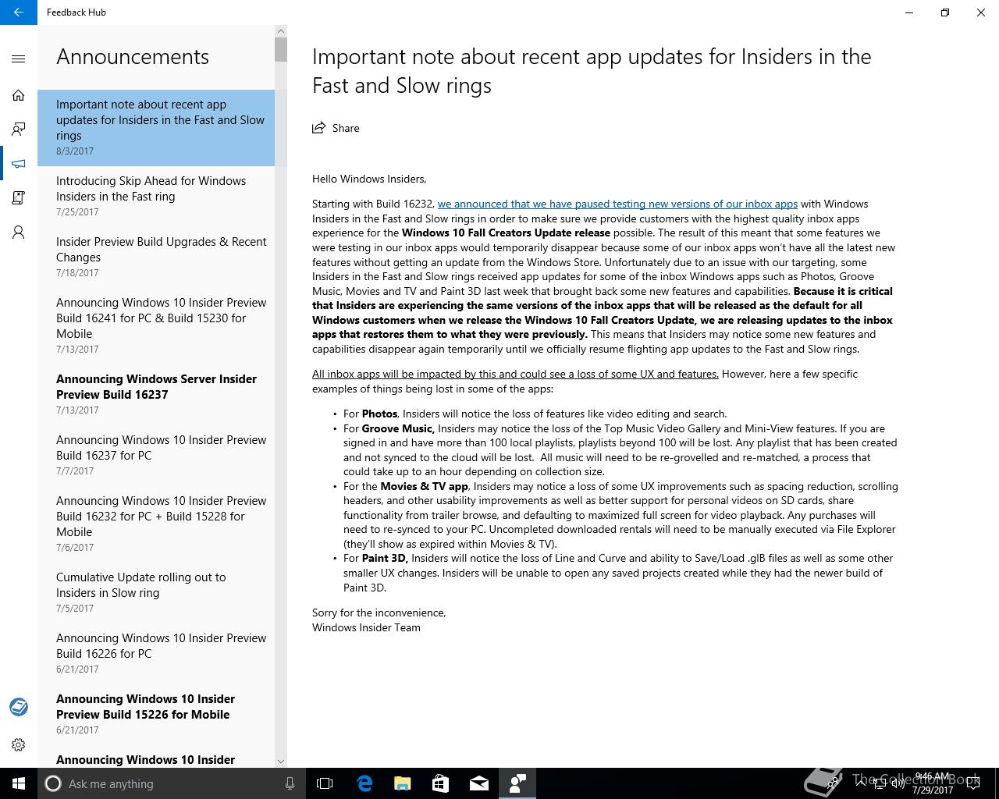Open 'Introducing Skip Ahead' announcement
This screenshot has width=999, height=799.
(156, 197)
